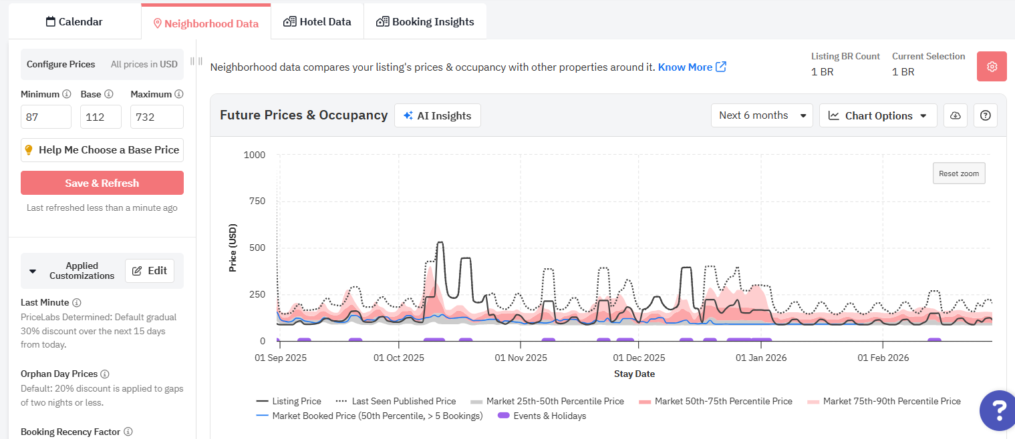Collapse the Applied Customizations section
The image size is (1015, 439).
click(x=33, y=271)
